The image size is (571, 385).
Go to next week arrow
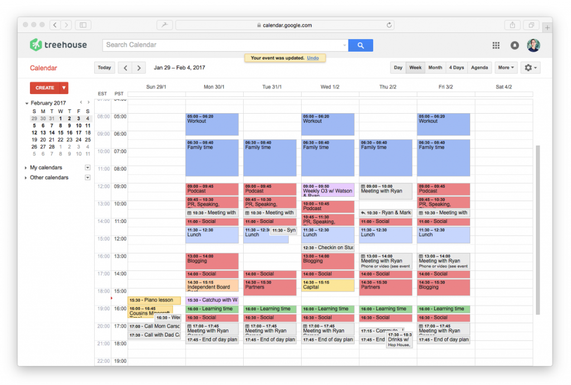tap(139, 68)
